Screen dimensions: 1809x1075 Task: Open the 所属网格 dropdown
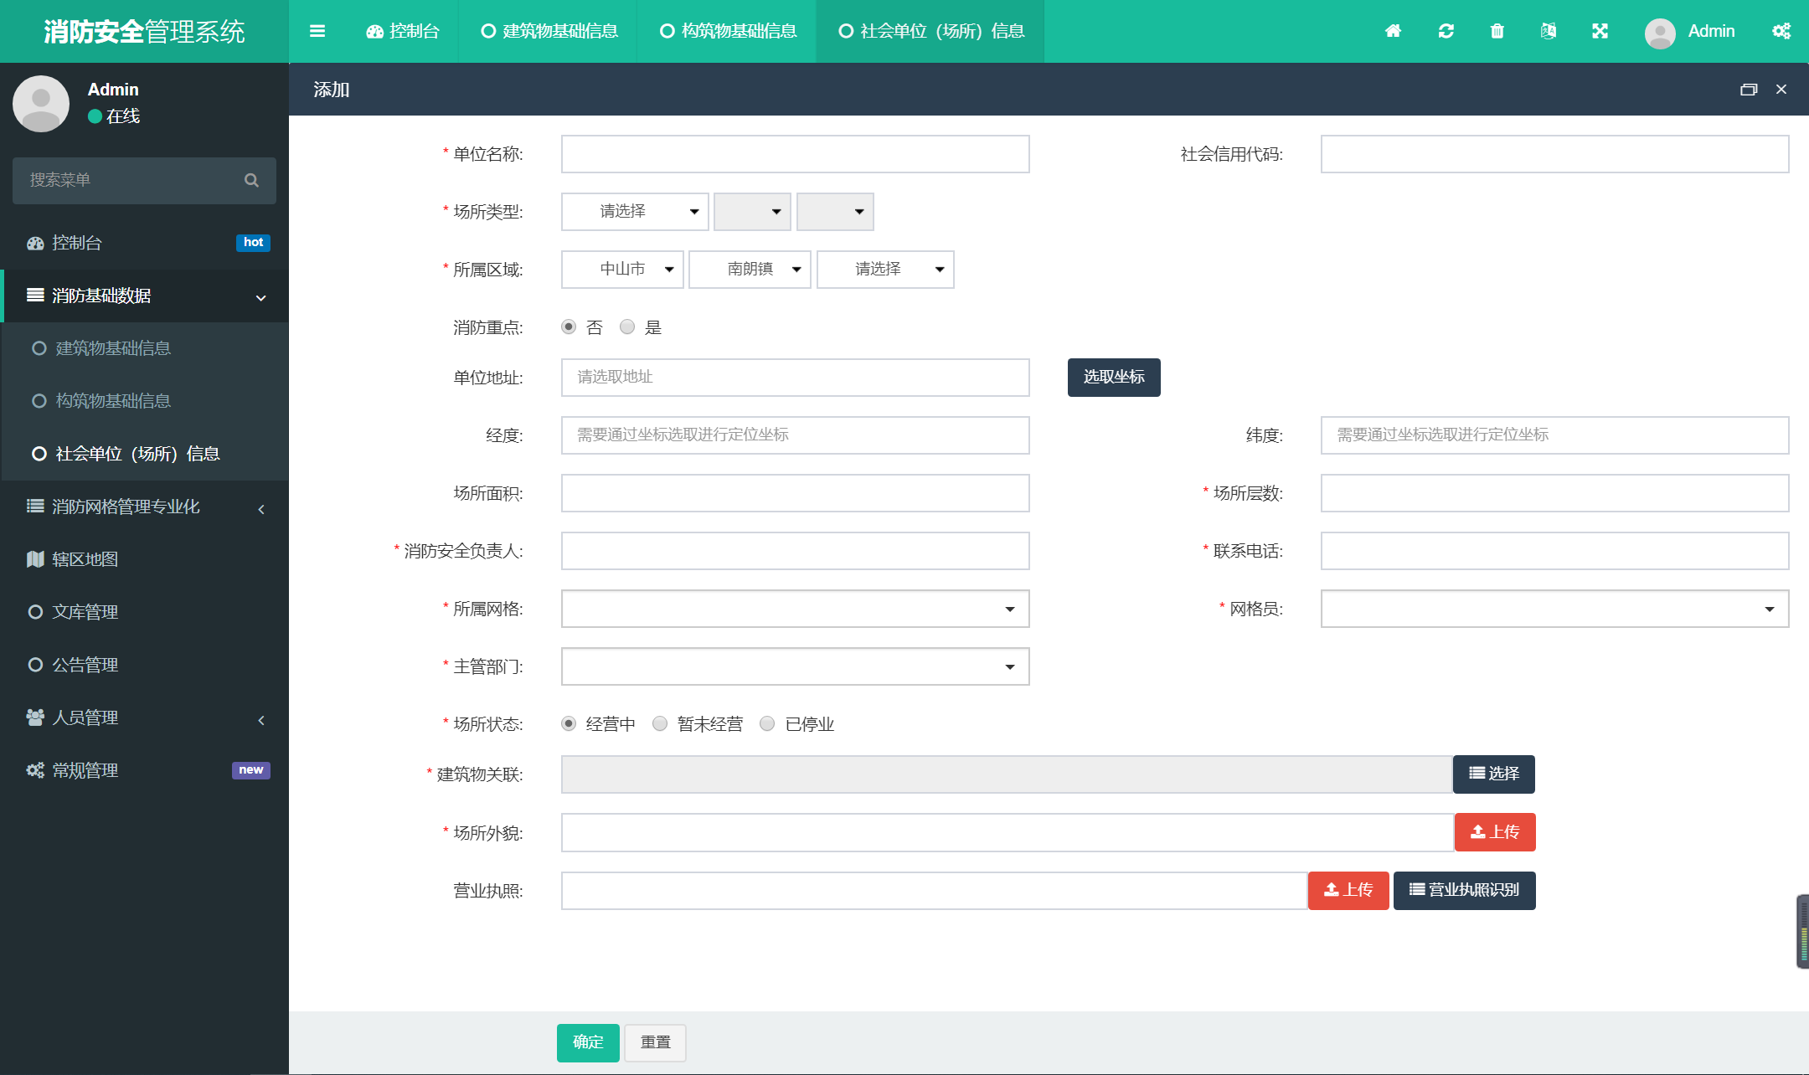pyautogui.click(x=795, y=609)
